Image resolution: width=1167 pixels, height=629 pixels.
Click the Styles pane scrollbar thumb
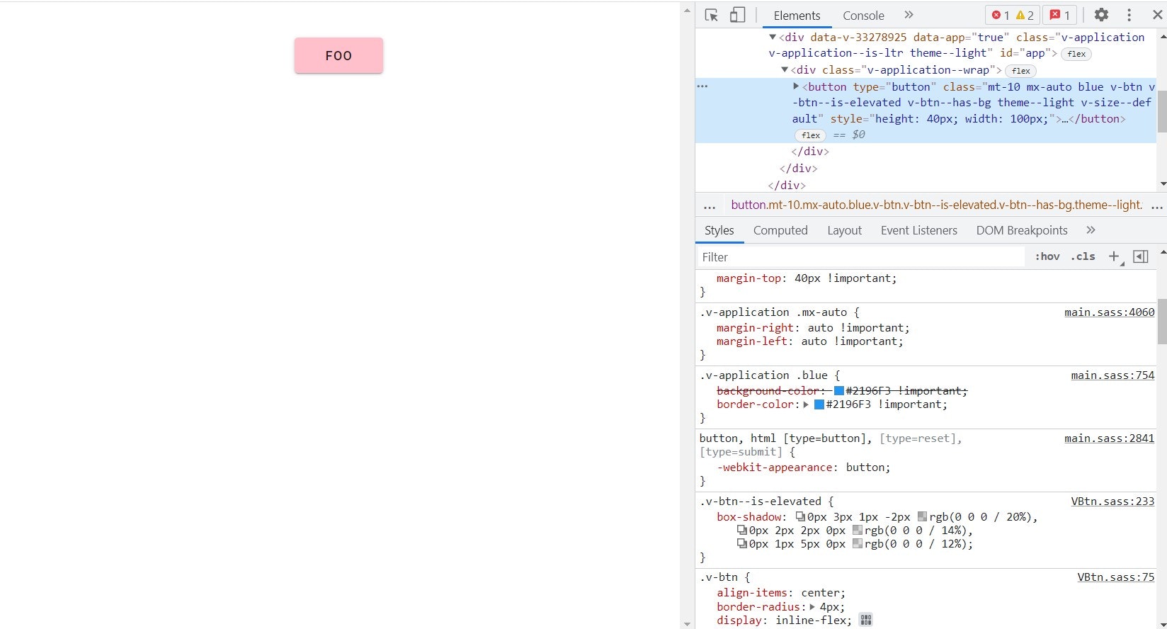pos(1162,321)
